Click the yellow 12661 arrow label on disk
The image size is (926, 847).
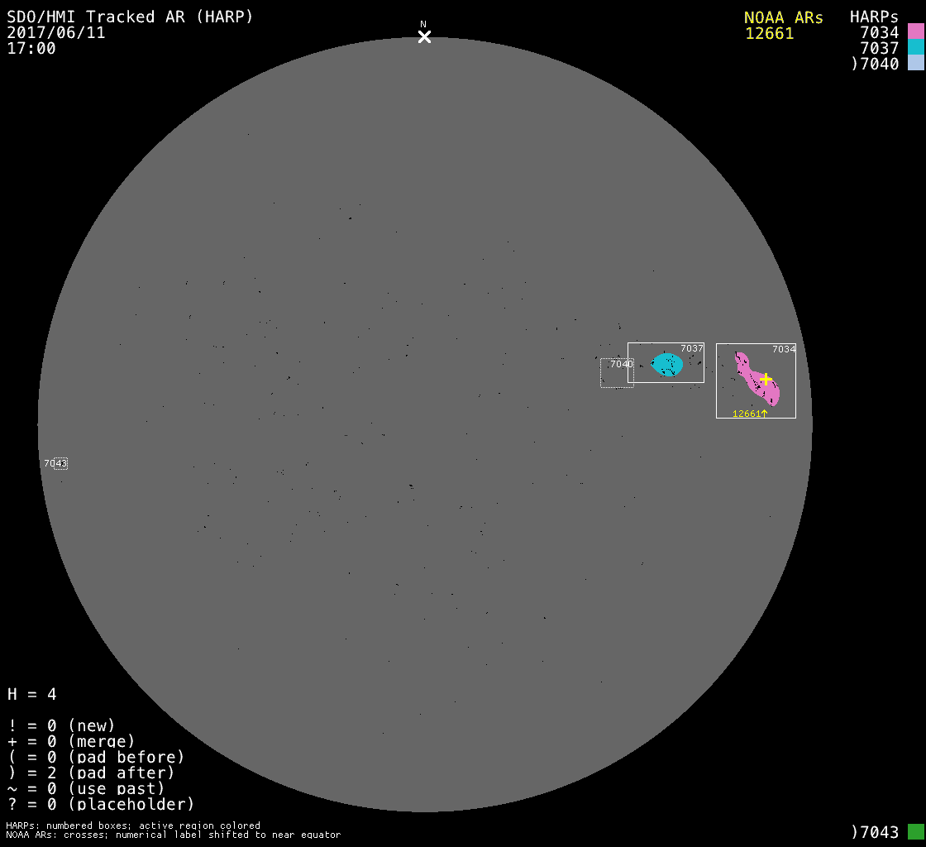click(x=750, y=414)
